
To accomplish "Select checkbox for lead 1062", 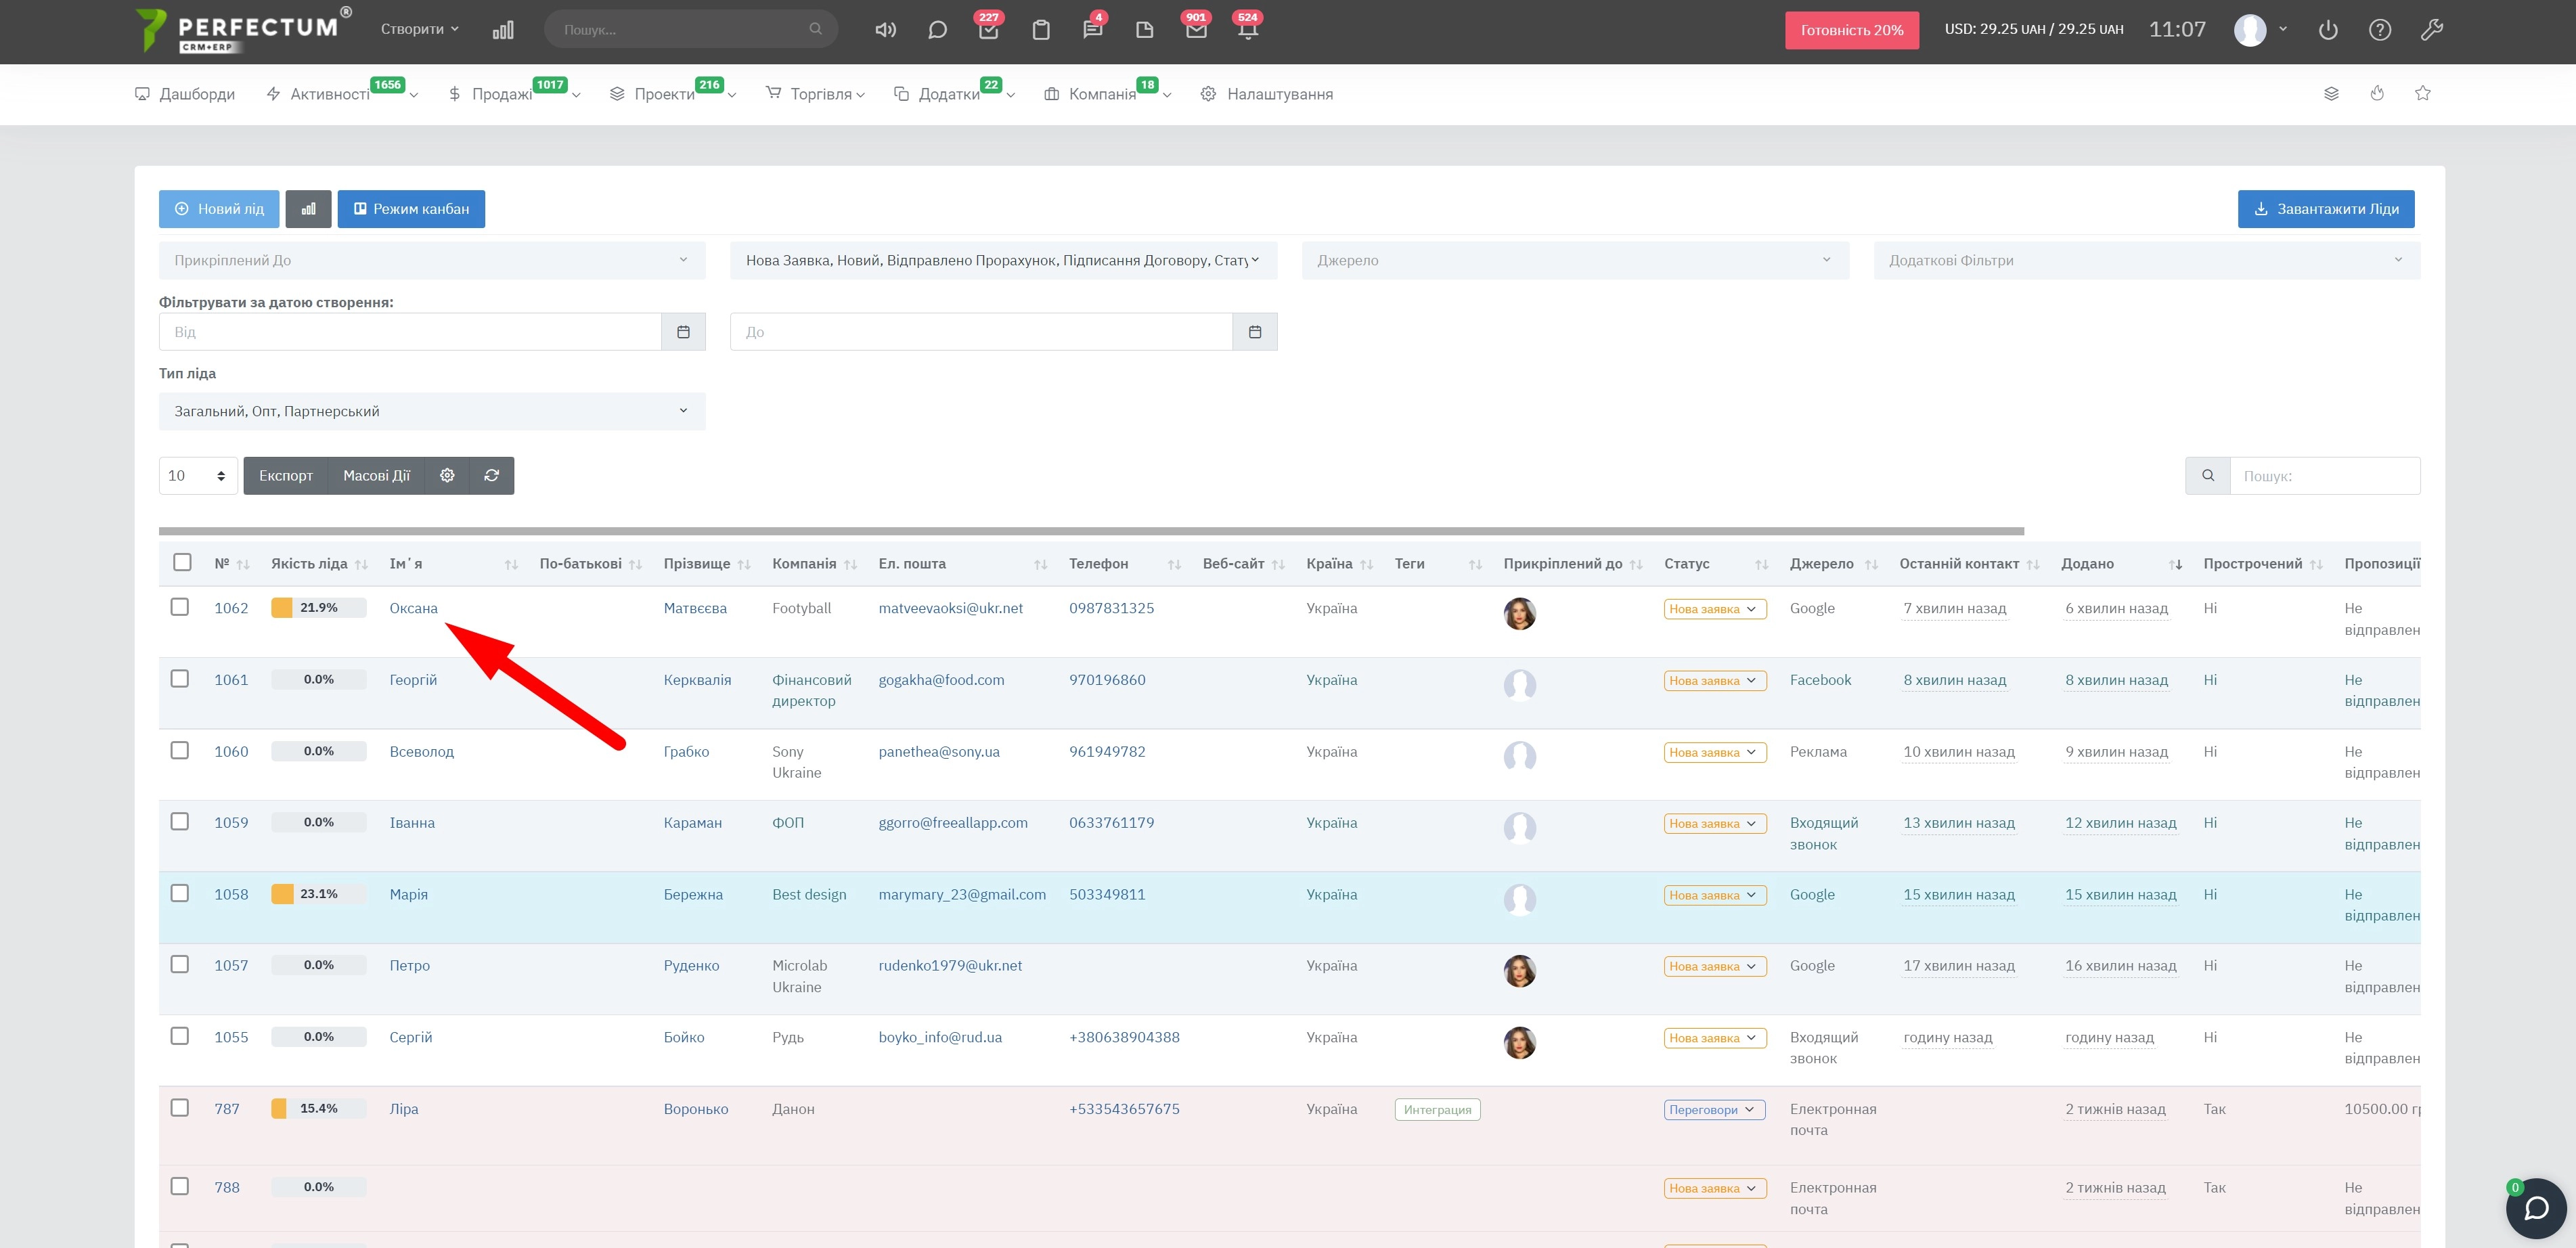I will (180, 607).
